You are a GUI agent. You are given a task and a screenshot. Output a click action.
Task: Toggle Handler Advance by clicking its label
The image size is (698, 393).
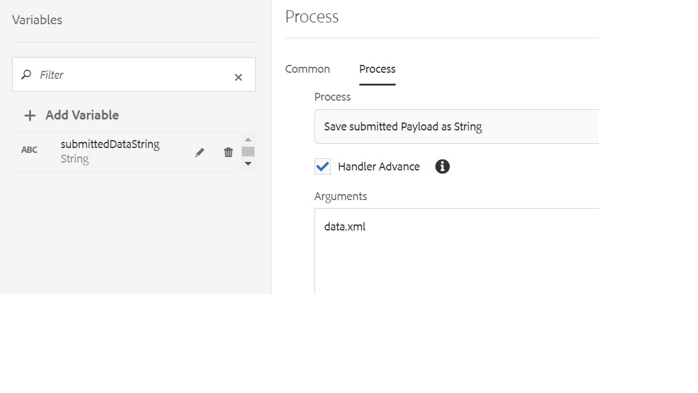(381, 166)
